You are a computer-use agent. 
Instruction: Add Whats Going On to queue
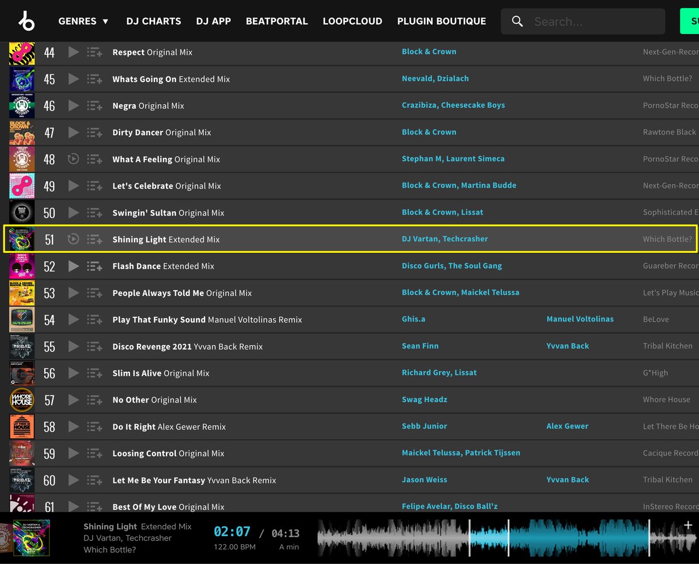pos(94,79)
